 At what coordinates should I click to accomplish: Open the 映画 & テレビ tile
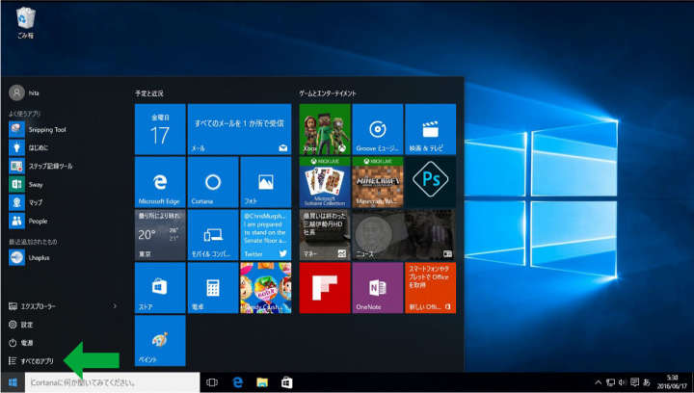(x=430, y=129)
